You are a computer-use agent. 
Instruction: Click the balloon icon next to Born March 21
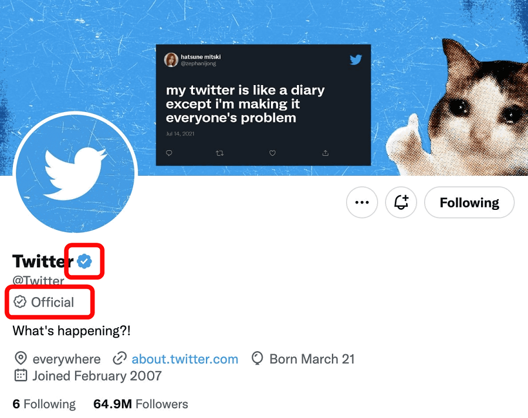257,359
